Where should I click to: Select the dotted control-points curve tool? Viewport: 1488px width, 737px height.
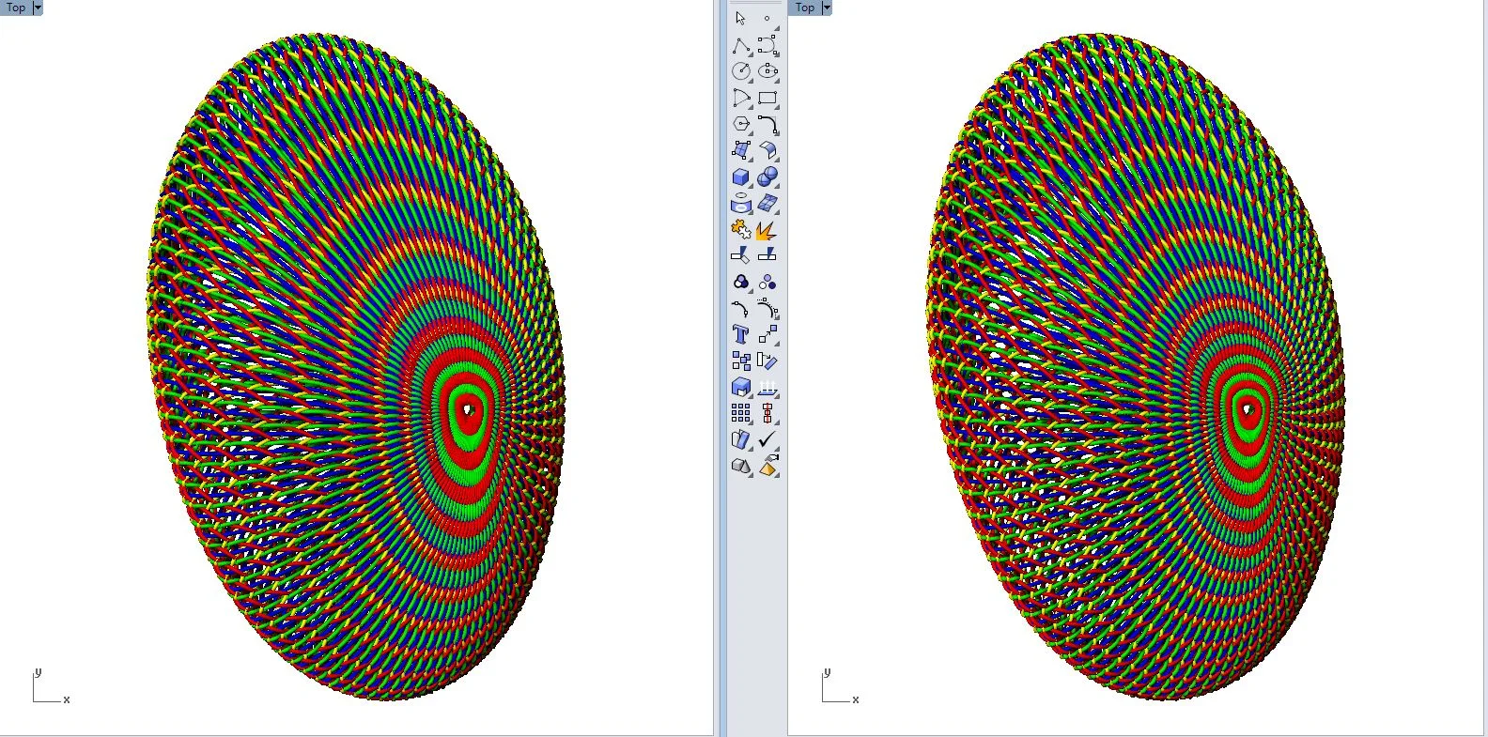pyautogui.click(x=767, y=308)
